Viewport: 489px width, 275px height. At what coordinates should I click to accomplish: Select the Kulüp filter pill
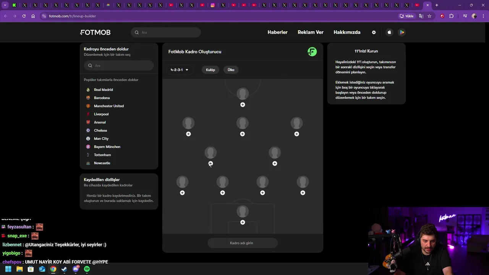(x=210, y=70)
